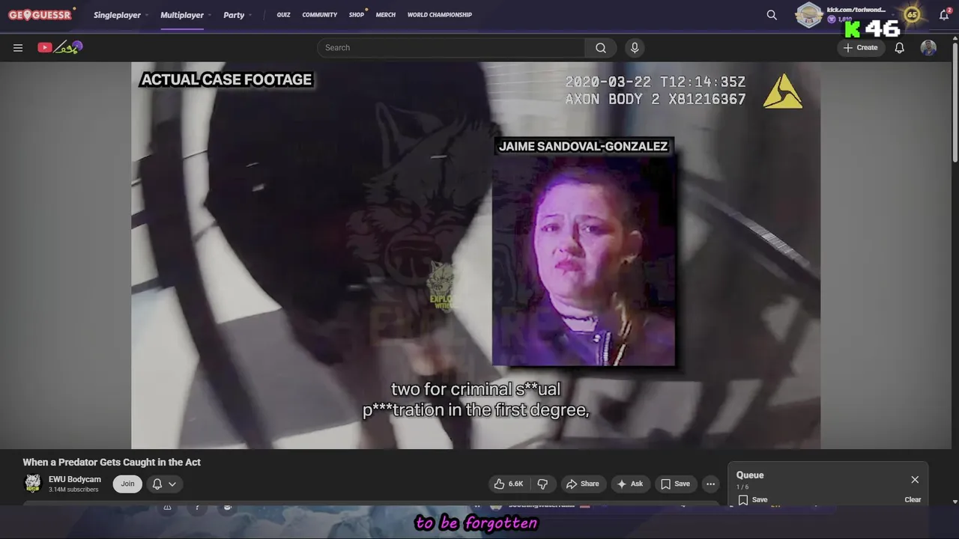The image size is (959, 539).
Task: Open subscription notification bell dropdown
Action: point(164,484)
